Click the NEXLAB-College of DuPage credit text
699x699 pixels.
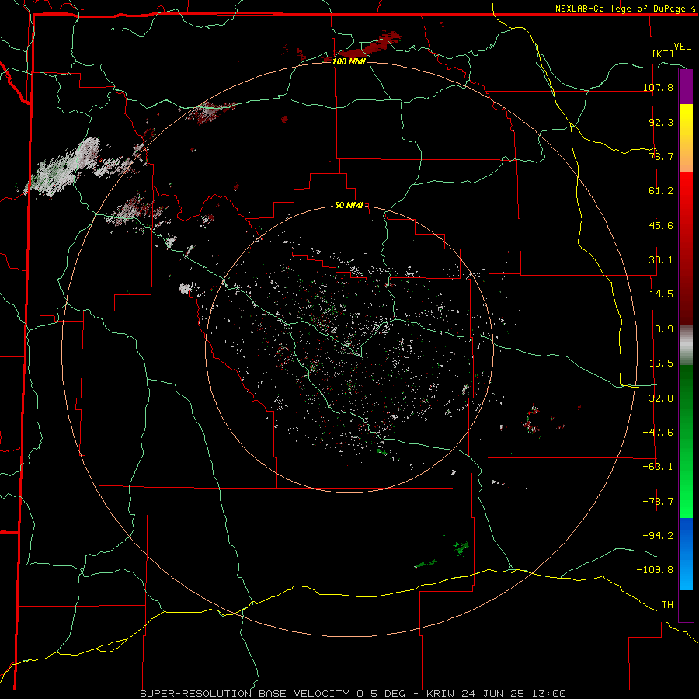coord(621,9)
